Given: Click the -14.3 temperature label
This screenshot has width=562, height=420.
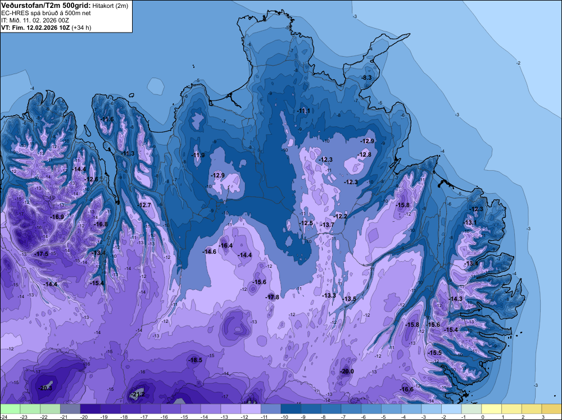Looking at the screenshot, I should (x=456, y=299).
